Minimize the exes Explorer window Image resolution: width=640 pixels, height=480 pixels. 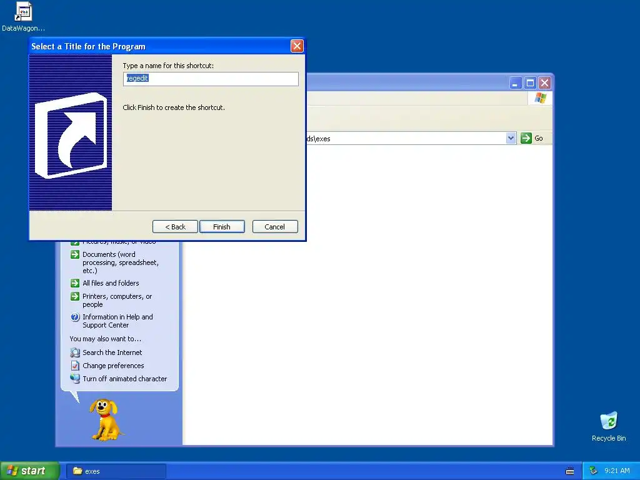(516, 83)
